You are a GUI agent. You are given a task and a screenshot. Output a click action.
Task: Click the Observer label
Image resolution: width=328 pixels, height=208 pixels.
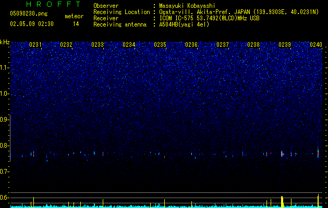pyautogui.click(x=106, y=6)
